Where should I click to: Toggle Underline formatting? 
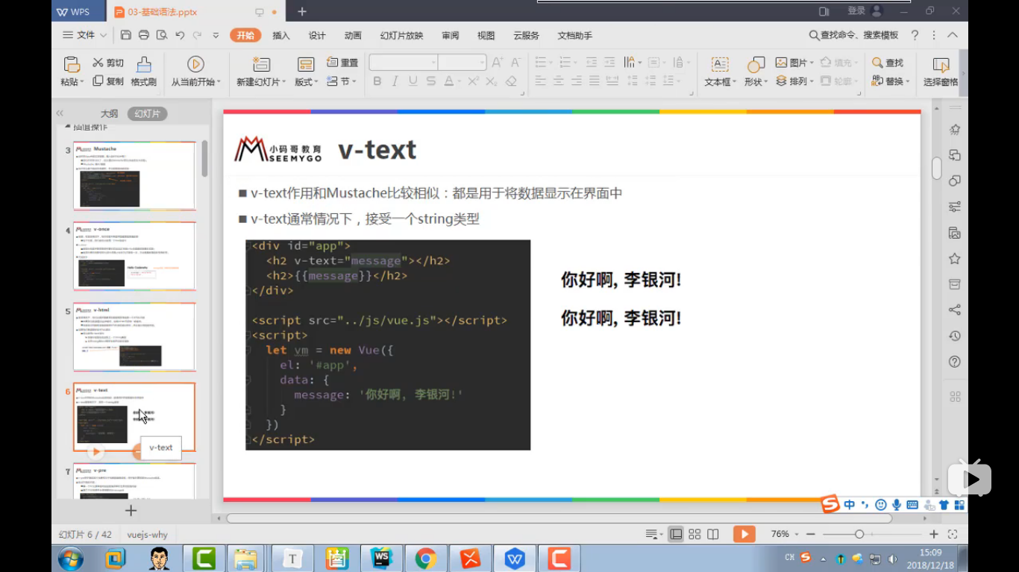tap(413, 81)
